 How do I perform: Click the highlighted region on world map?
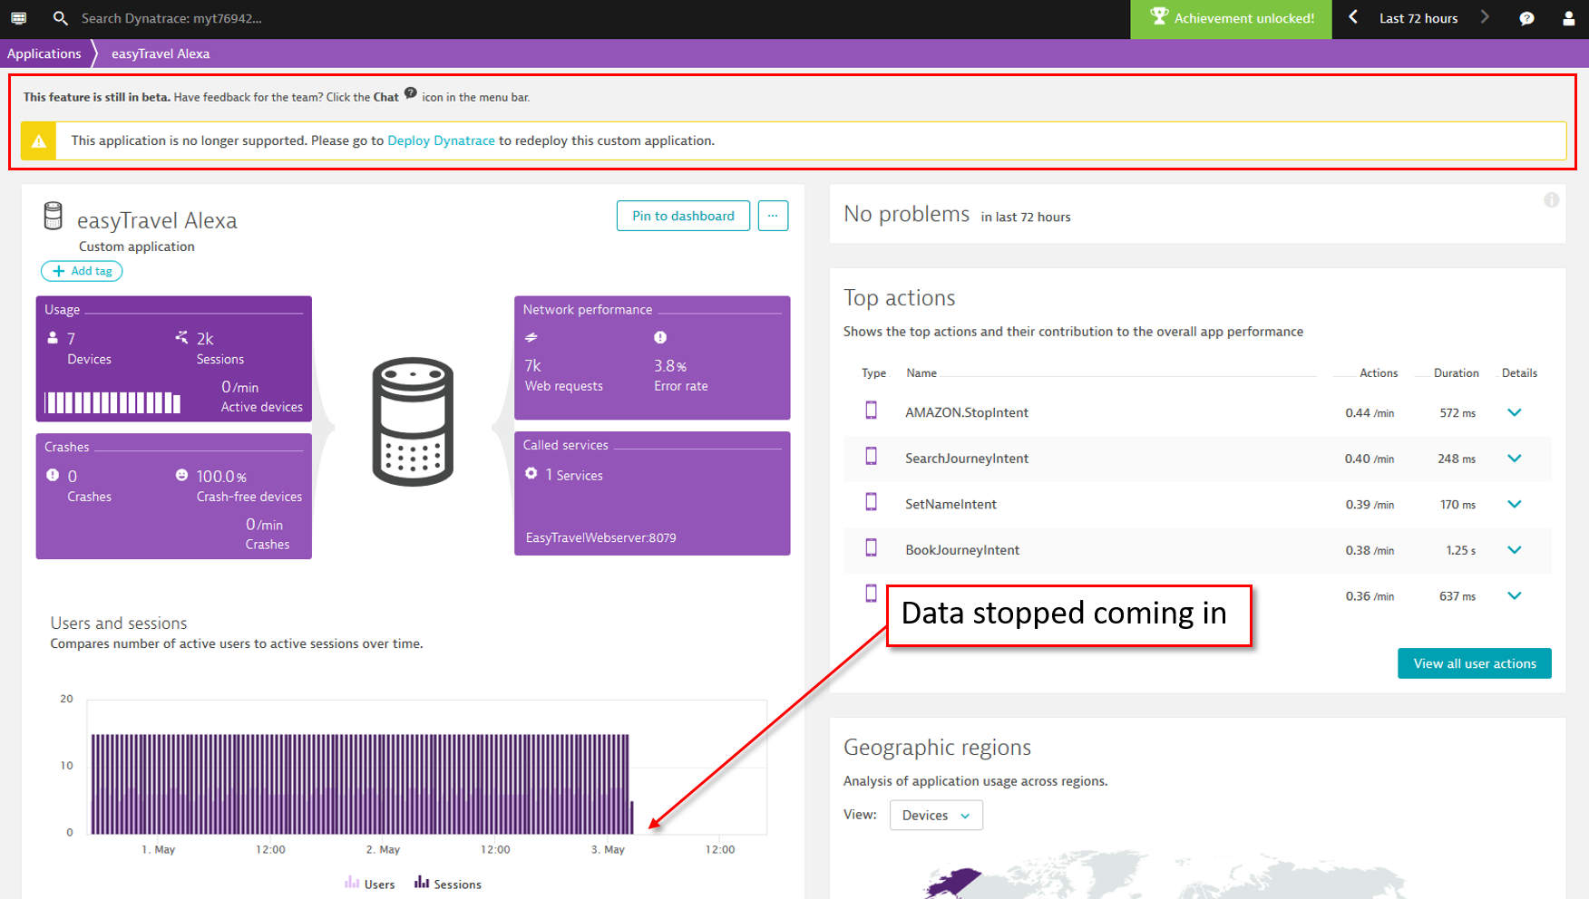tap(952, 883)
